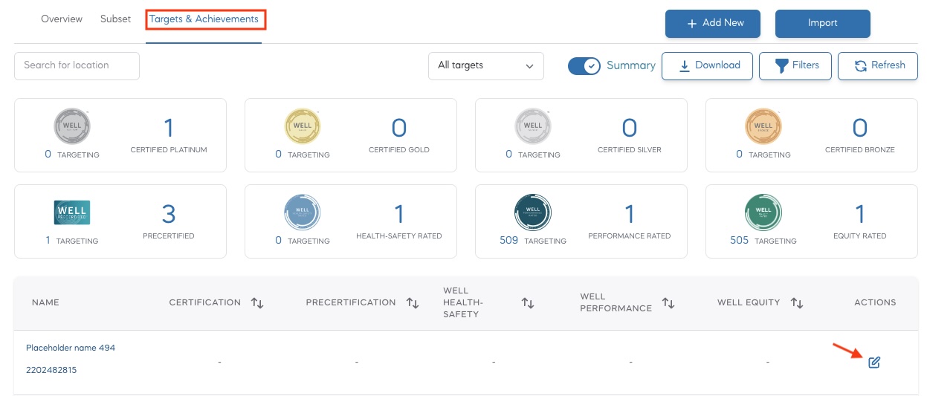The width and height of the screenshot is (927, 396).
Task: Open the All targets dropdown
Action: [486, 66]
